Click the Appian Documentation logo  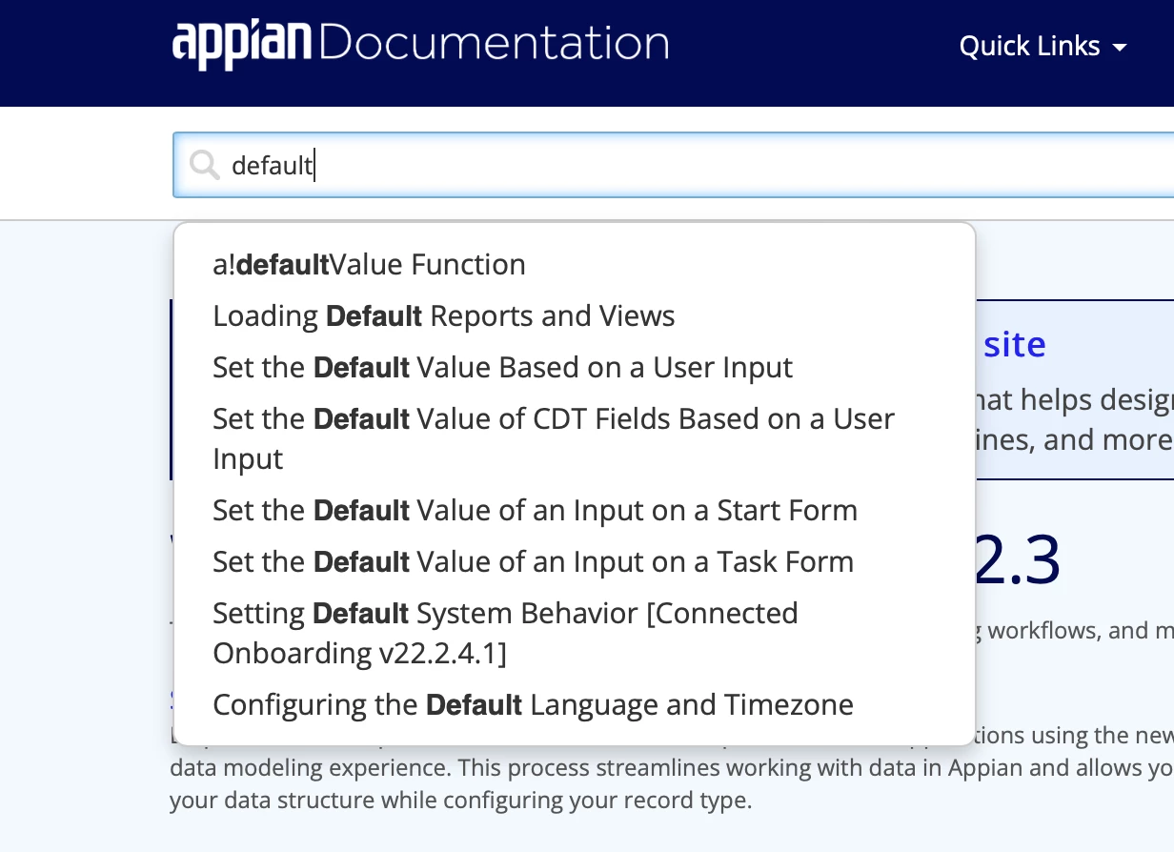pyautogui.click(x=420, y=45)
